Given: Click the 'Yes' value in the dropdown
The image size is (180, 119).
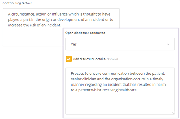Looking at the screenshot, I should pos(74,44).
